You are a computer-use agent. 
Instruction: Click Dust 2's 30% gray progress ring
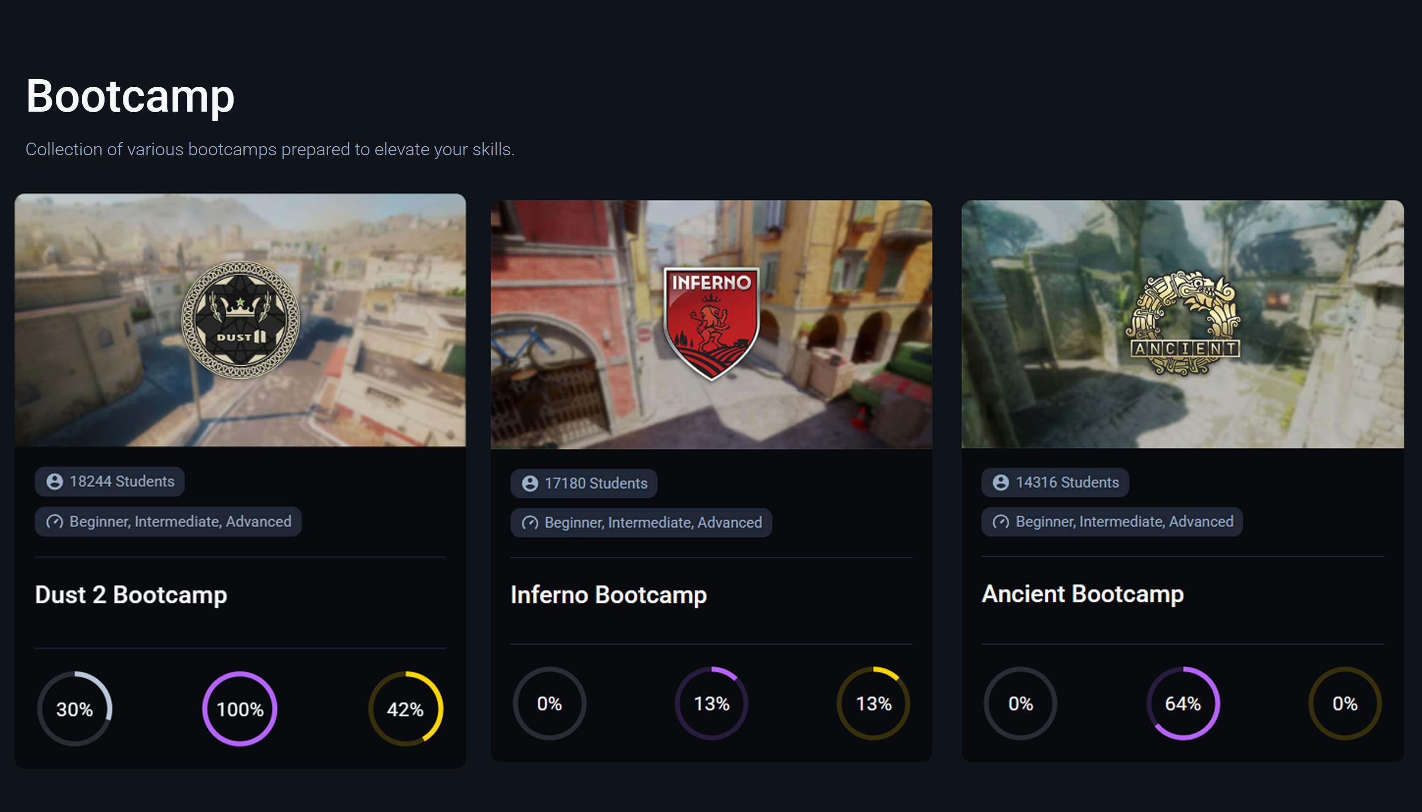(75, 709)
